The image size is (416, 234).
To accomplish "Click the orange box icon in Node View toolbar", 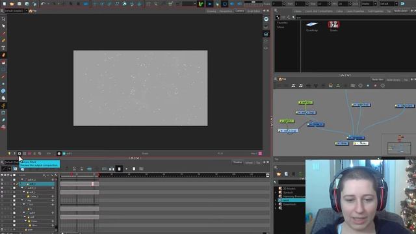I will coord(331,85).
